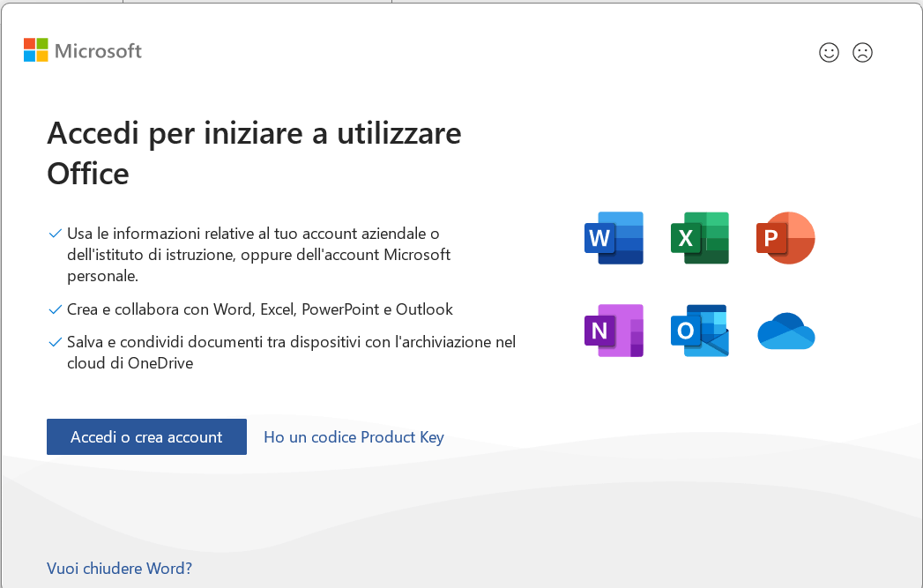Viewport: 923px width, 588px height.
Task: Click the Outlook app icon
Action: [700, 331]
